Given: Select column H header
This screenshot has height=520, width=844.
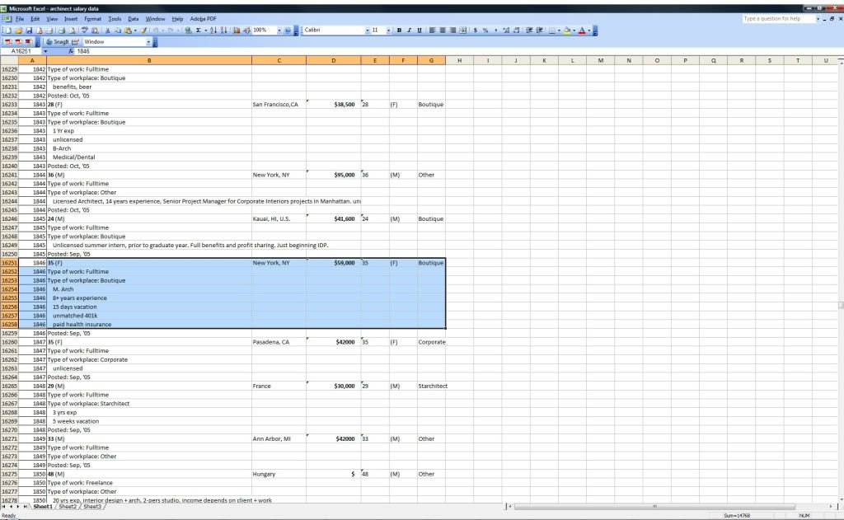Looking at the screenshot, I should click(459, 61).
